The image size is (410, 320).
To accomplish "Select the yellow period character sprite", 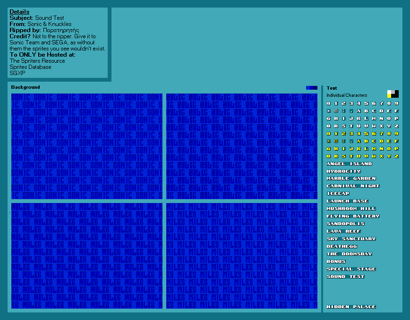I will coord(351,141).
